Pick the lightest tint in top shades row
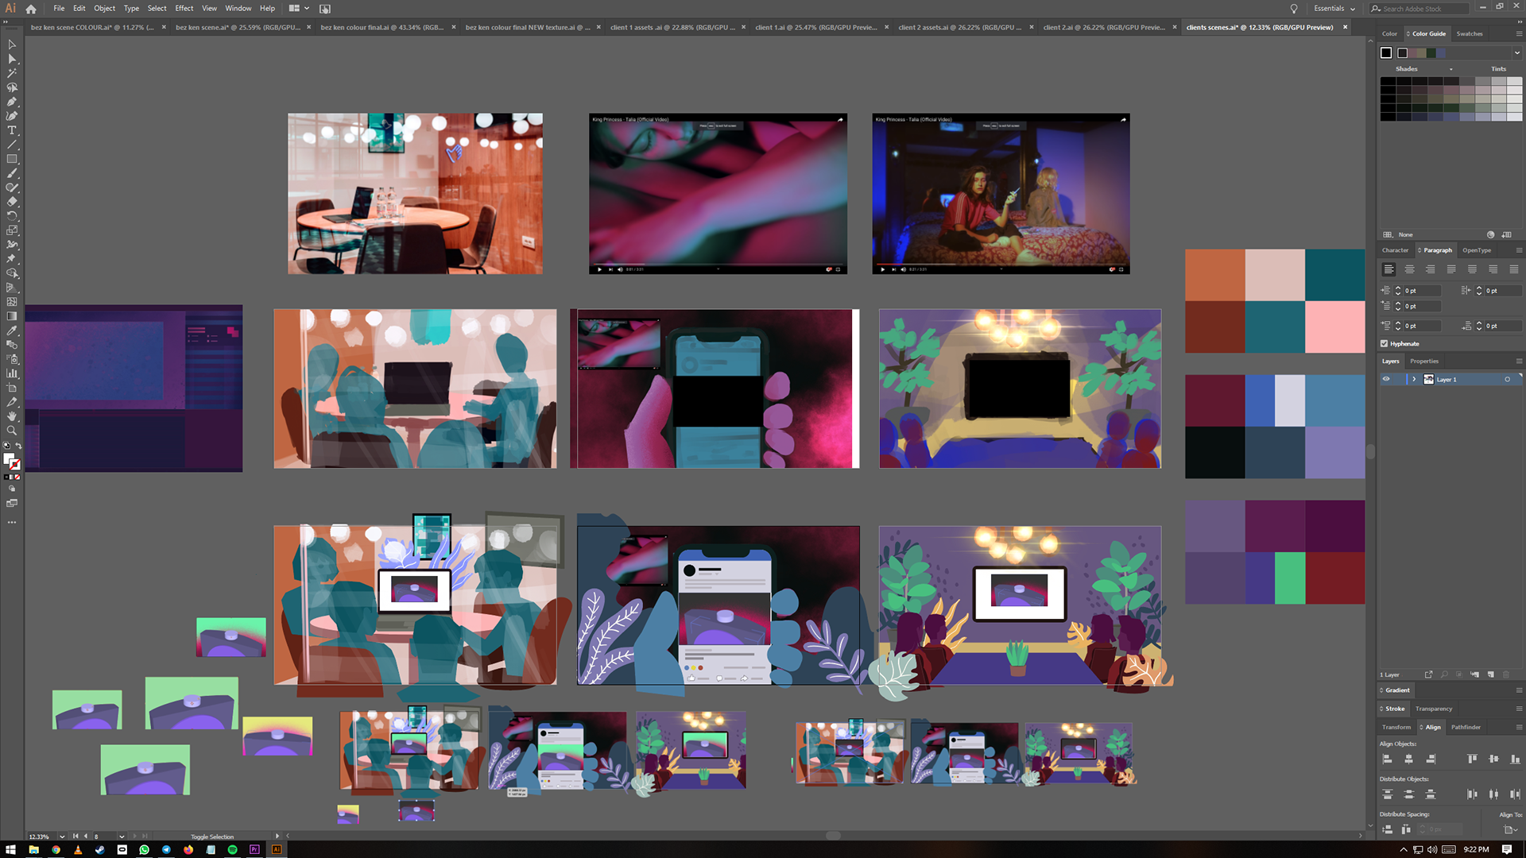The width and height of the screenshot is (1526, 858). pyautogui.click(x=1515, y=81)
